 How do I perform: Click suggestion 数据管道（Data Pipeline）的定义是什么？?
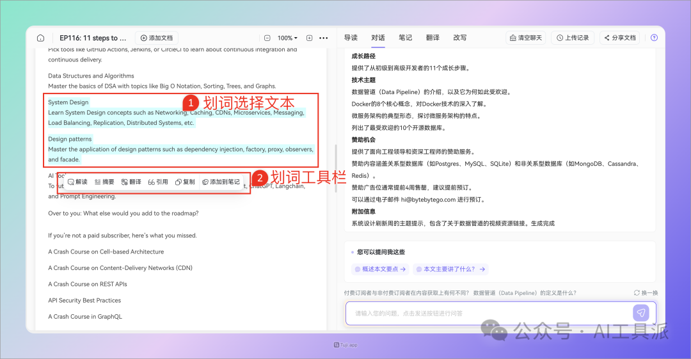(x=525, y=293)
